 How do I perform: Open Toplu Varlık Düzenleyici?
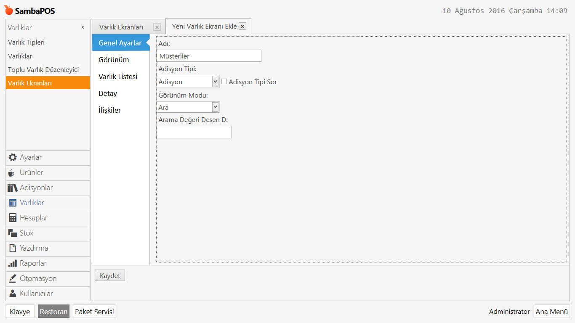click(48, 69)
